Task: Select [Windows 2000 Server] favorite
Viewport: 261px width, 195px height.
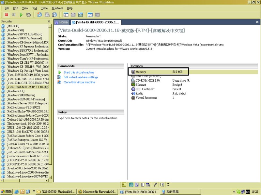Action: (21, 95)
